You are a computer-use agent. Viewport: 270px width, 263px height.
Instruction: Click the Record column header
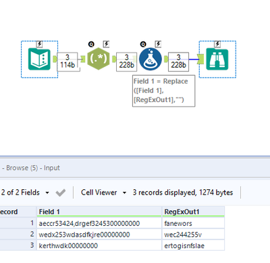18,212
